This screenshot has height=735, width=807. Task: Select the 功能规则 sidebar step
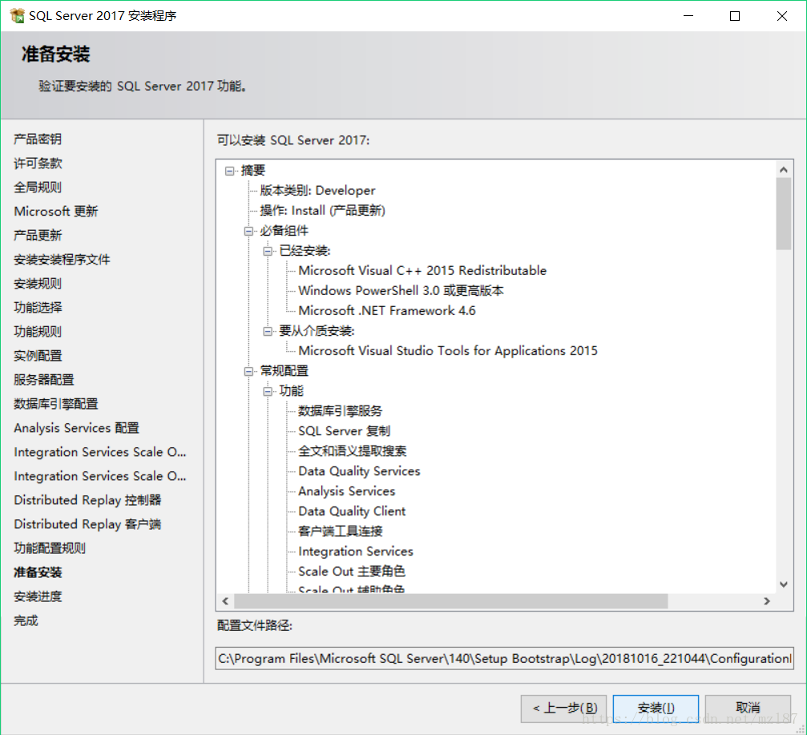tap(38, 332)
